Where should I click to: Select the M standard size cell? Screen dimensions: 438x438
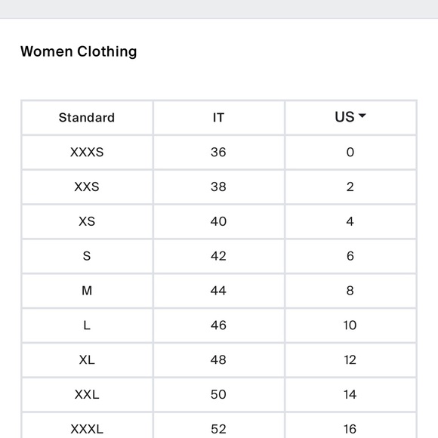point(87,291)
